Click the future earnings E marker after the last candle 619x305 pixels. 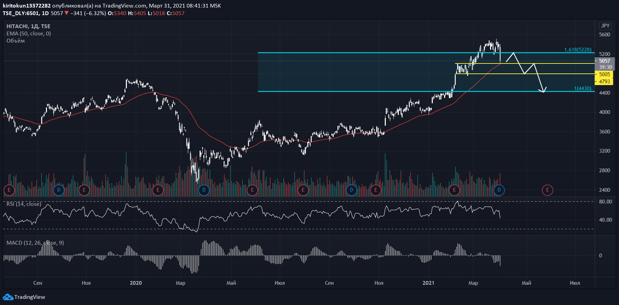click(547, 190)
